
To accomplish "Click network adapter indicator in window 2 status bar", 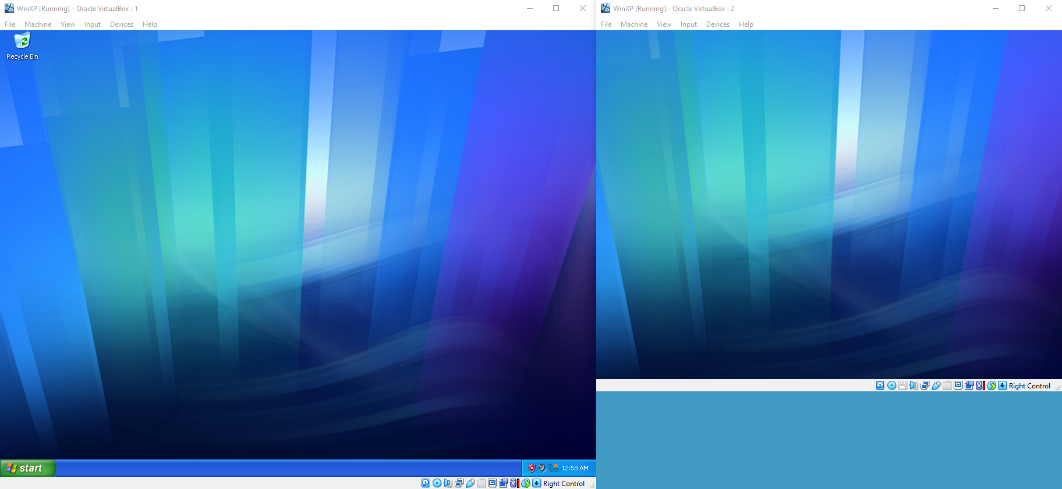I will click(x=925, y=386).
